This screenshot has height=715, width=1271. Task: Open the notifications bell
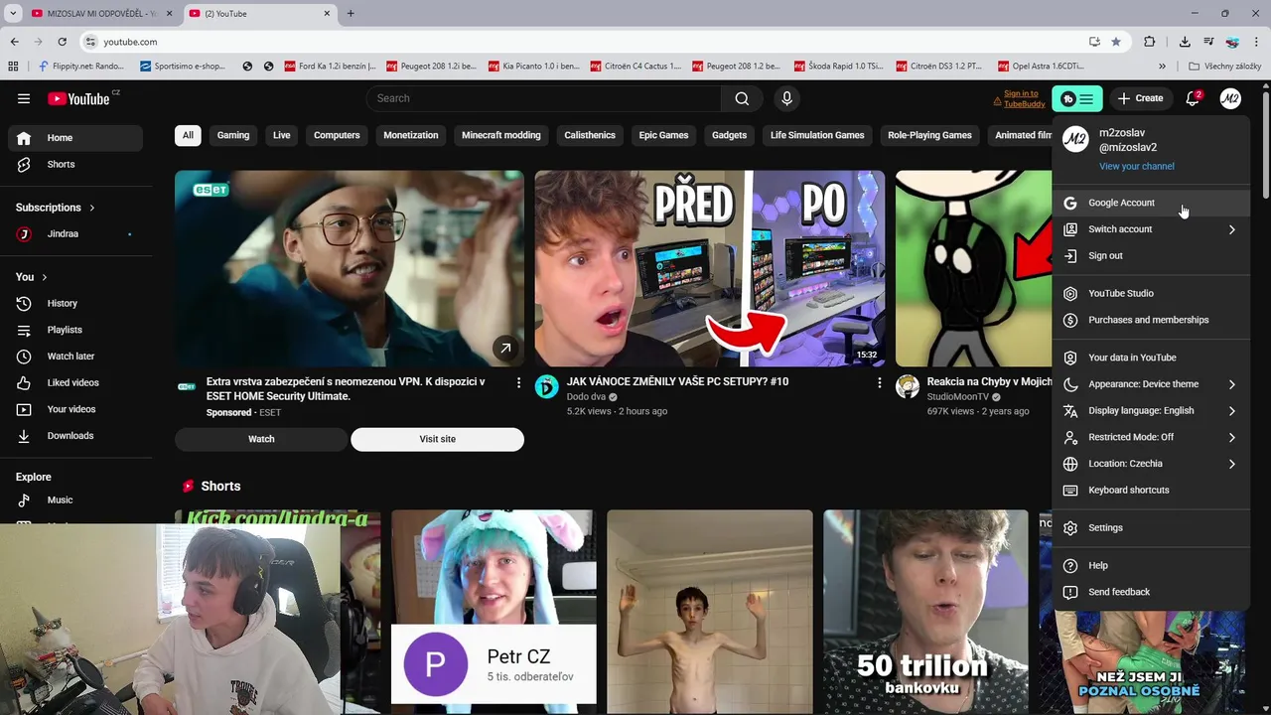(1193, 98)
